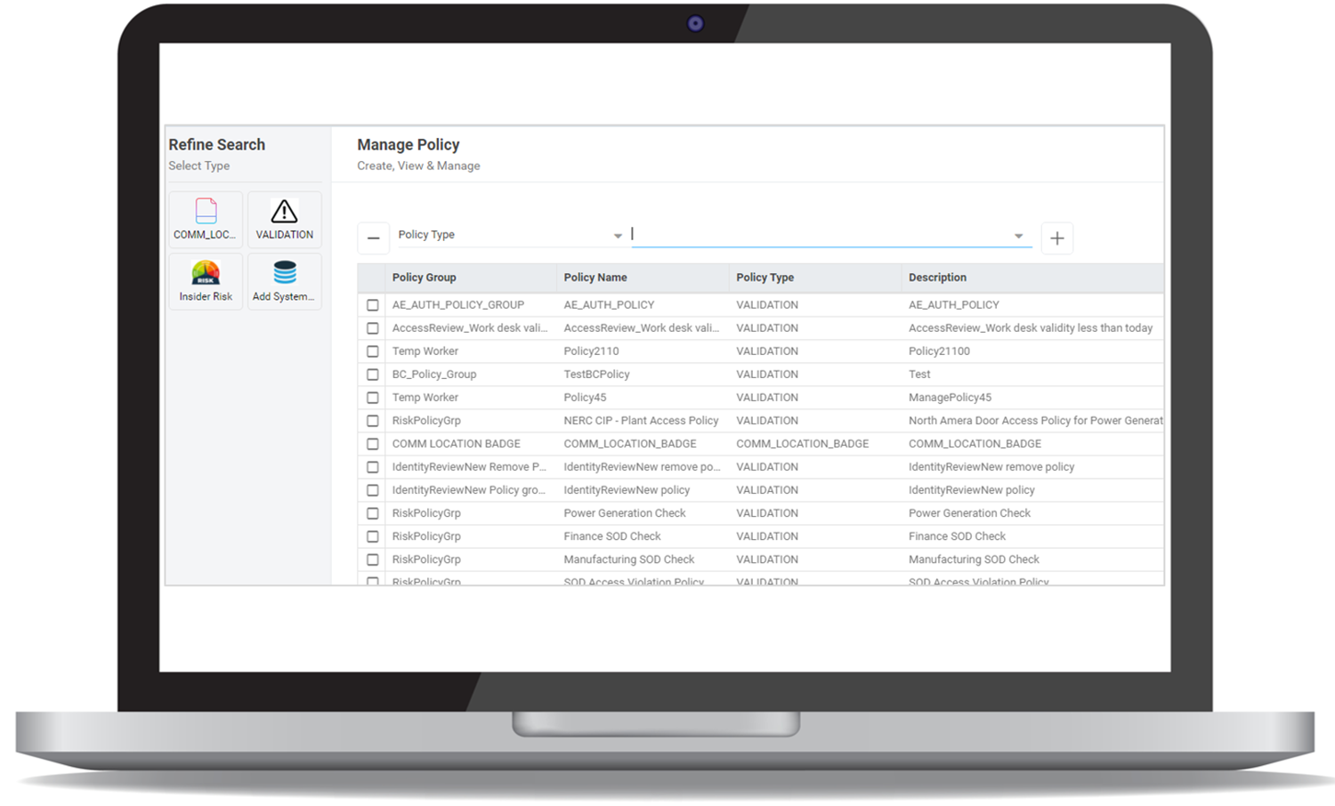Select the TestBCPolicy entry
1335x806 pixels.
[596, 374]
